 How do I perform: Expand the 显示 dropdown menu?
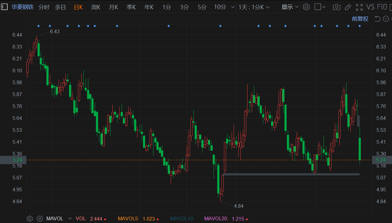[290, 7]
